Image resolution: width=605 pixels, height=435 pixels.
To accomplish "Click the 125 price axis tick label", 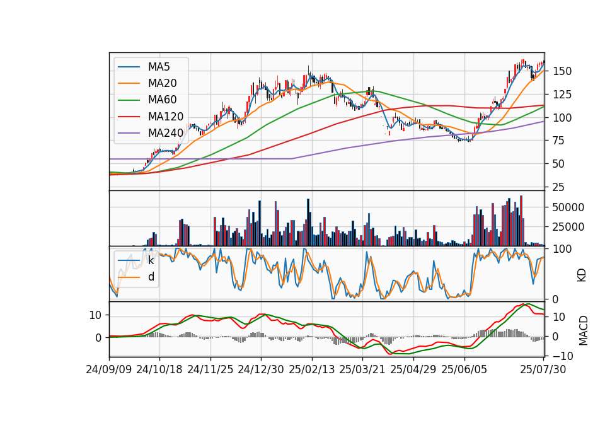I will click(563, 94).
